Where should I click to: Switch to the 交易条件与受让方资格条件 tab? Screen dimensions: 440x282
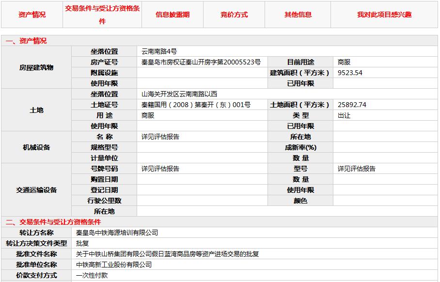(102, 15)
